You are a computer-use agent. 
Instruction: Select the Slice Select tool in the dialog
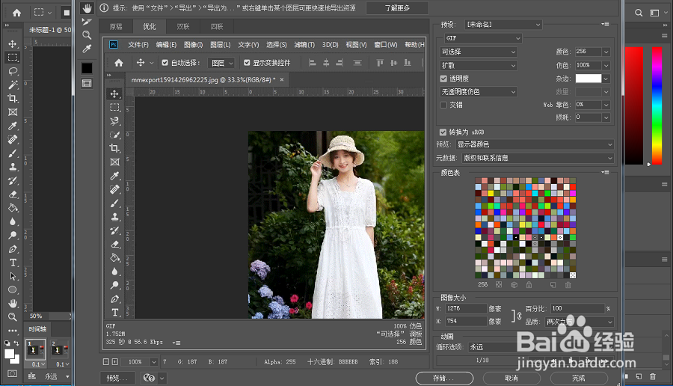pyautogui.click(x=87, y=22)
